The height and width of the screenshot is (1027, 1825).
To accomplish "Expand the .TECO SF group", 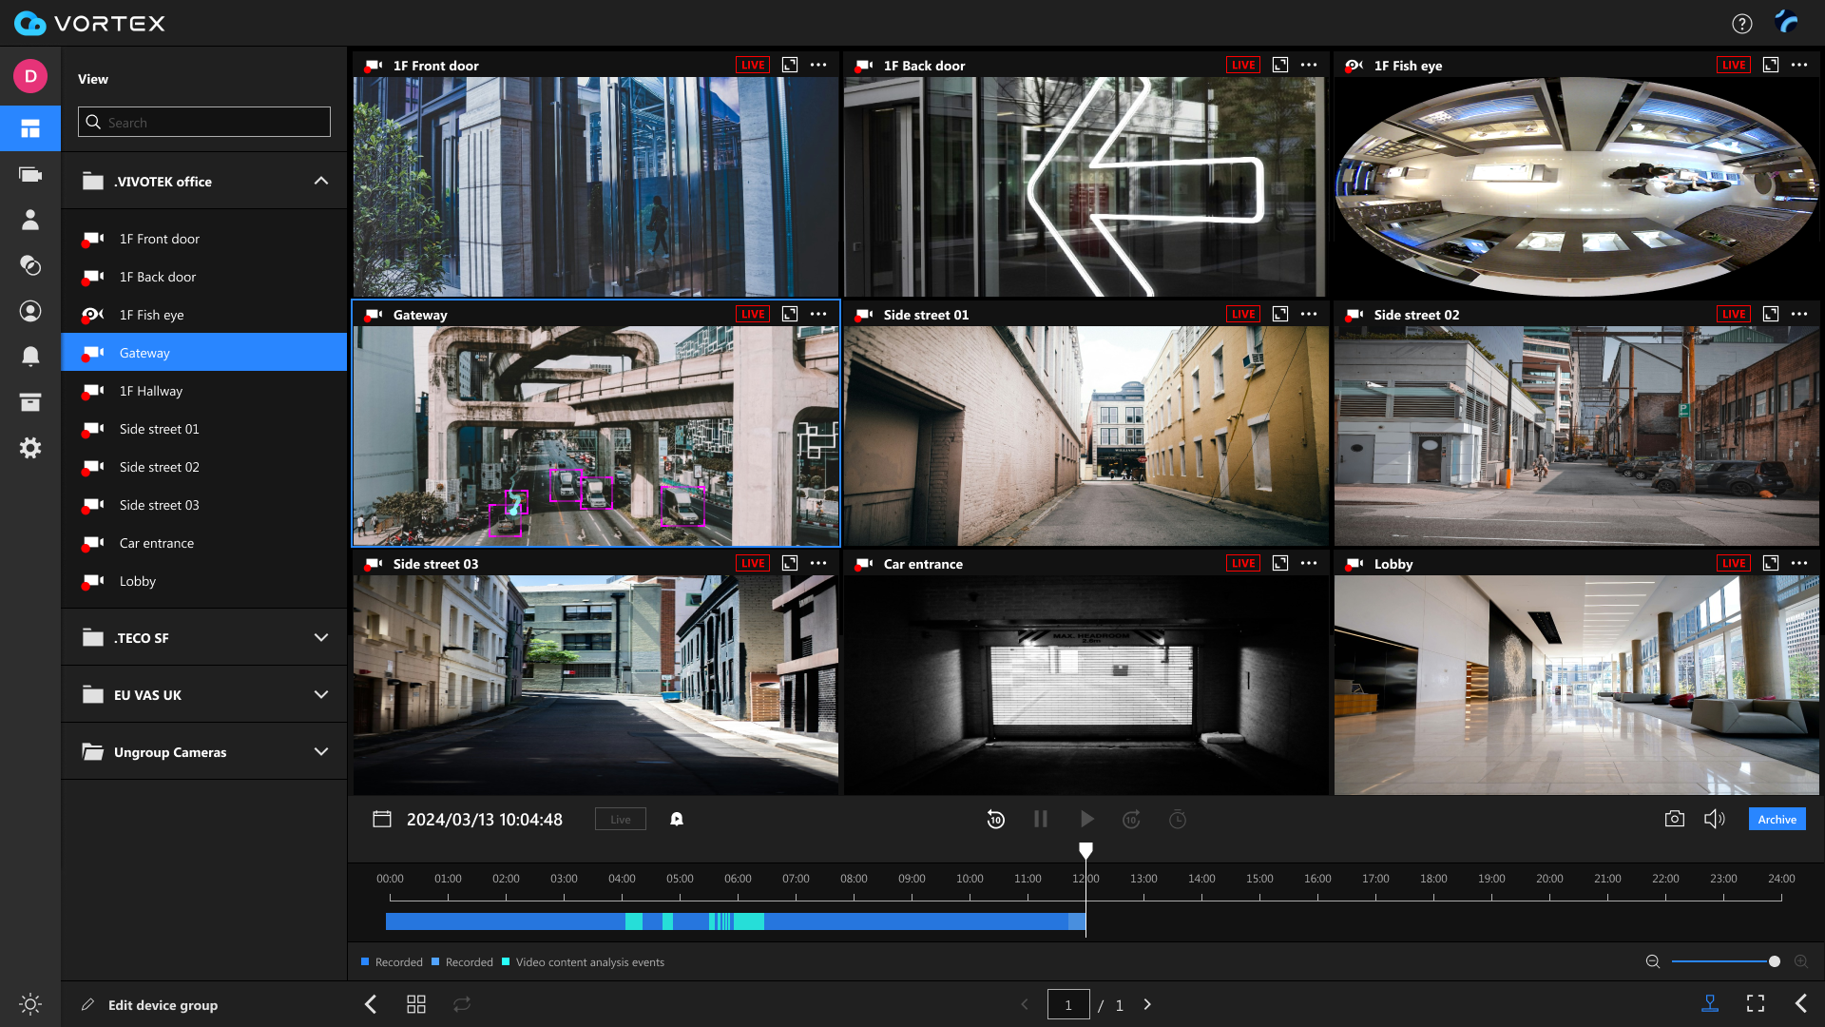I will click(321, 637).
